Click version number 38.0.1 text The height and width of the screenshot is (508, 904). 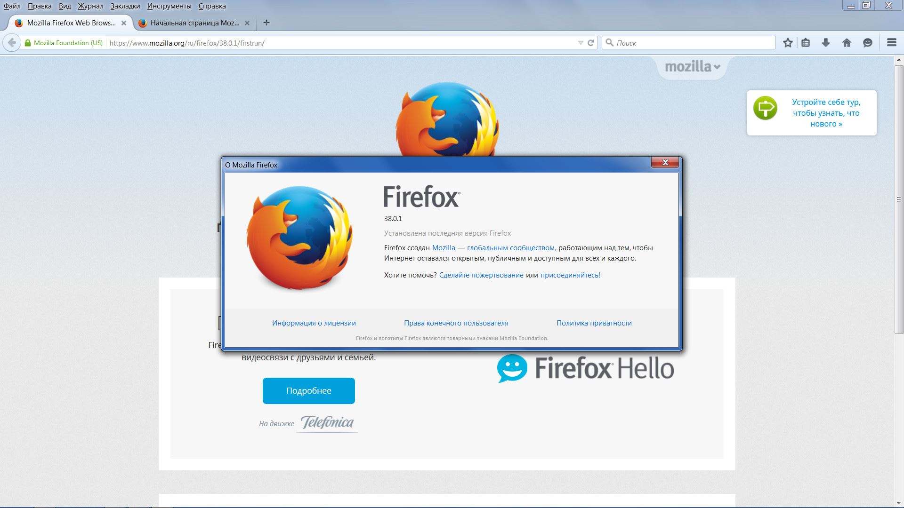[x=393, y=219]
